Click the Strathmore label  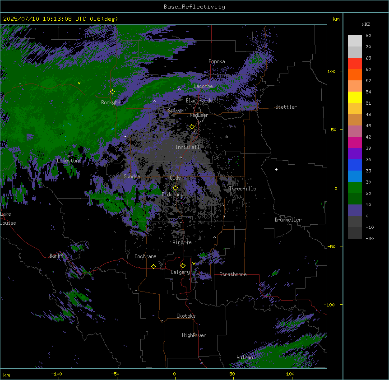(x=233, y=274)
